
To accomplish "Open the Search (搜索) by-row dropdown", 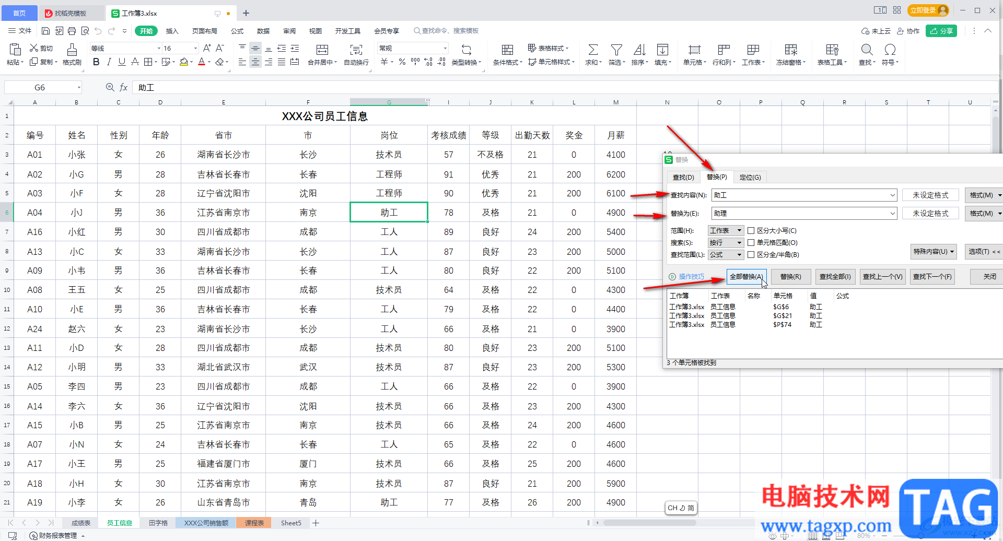I will (726, 242).
